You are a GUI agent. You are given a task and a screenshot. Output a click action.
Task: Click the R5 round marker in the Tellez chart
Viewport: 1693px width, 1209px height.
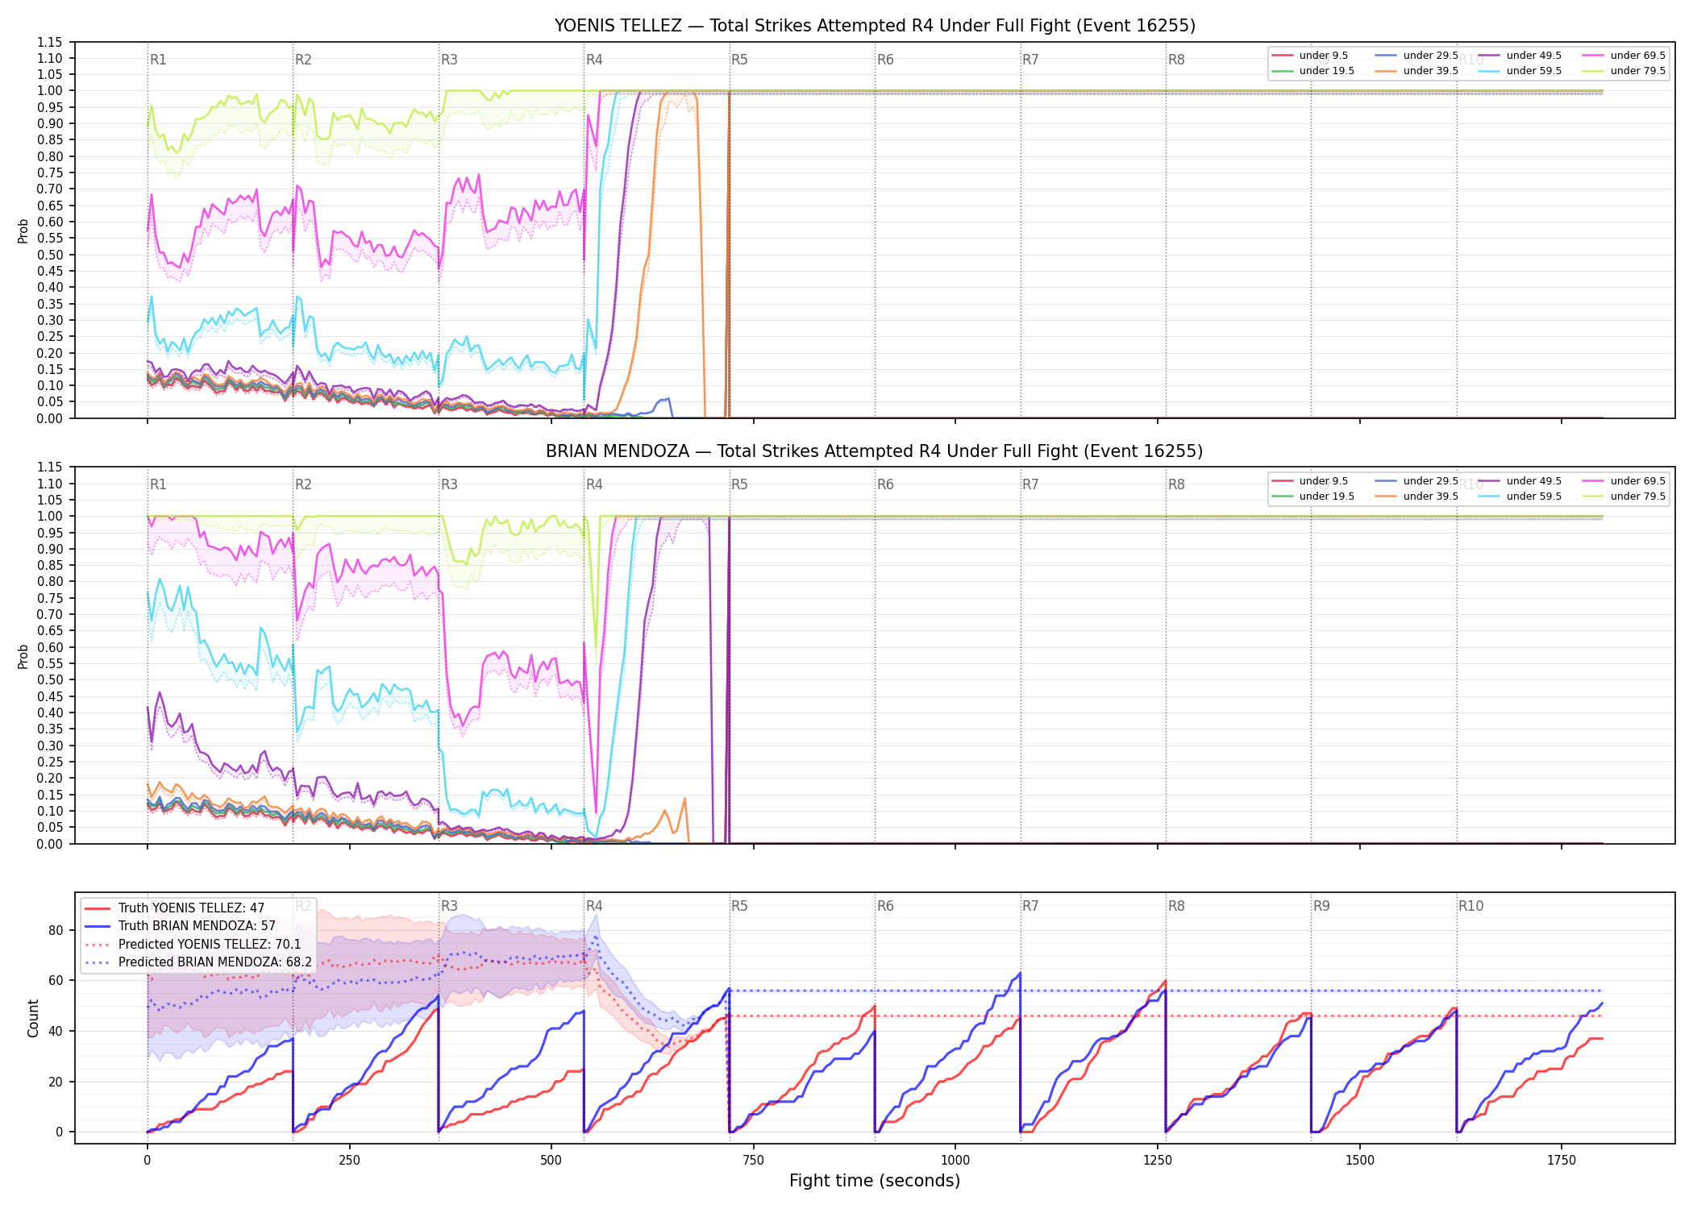click(x=739, y=60)
